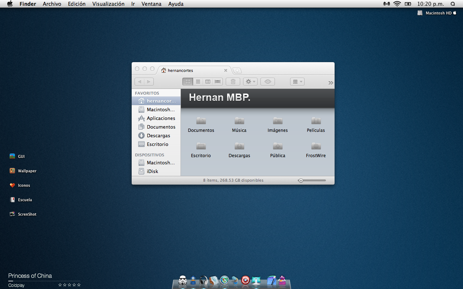This screenshot has width=463, height=289.
Task: Open the gear action dropdown menu
Action: pos(250,82)
